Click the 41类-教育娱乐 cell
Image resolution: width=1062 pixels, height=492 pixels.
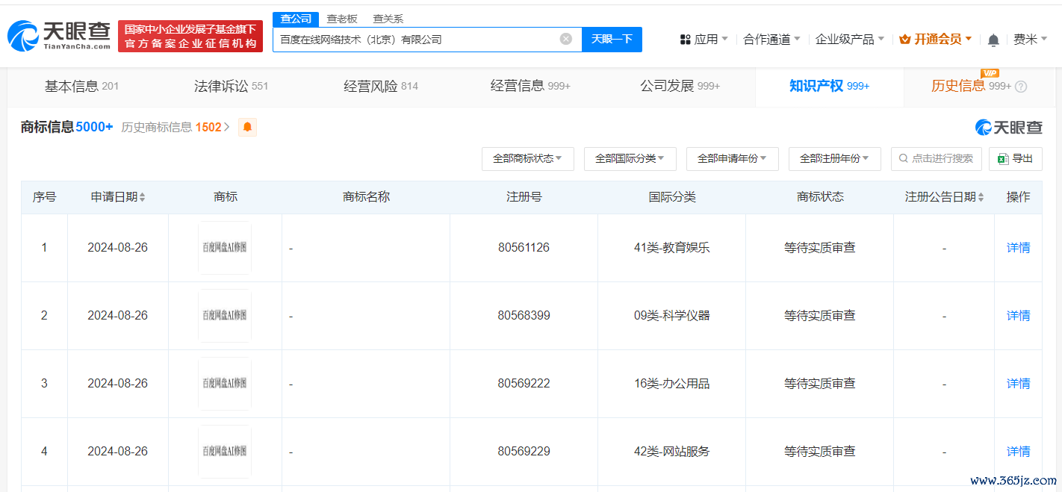[671, 248]
